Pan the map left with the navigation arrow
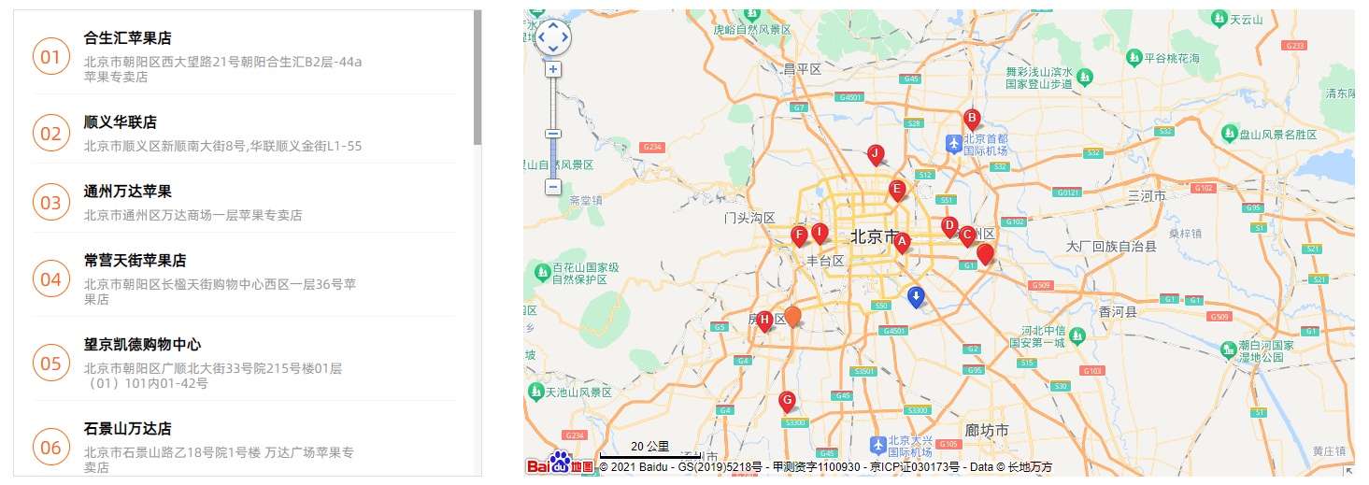The image size is (1369, 485). 543,37
